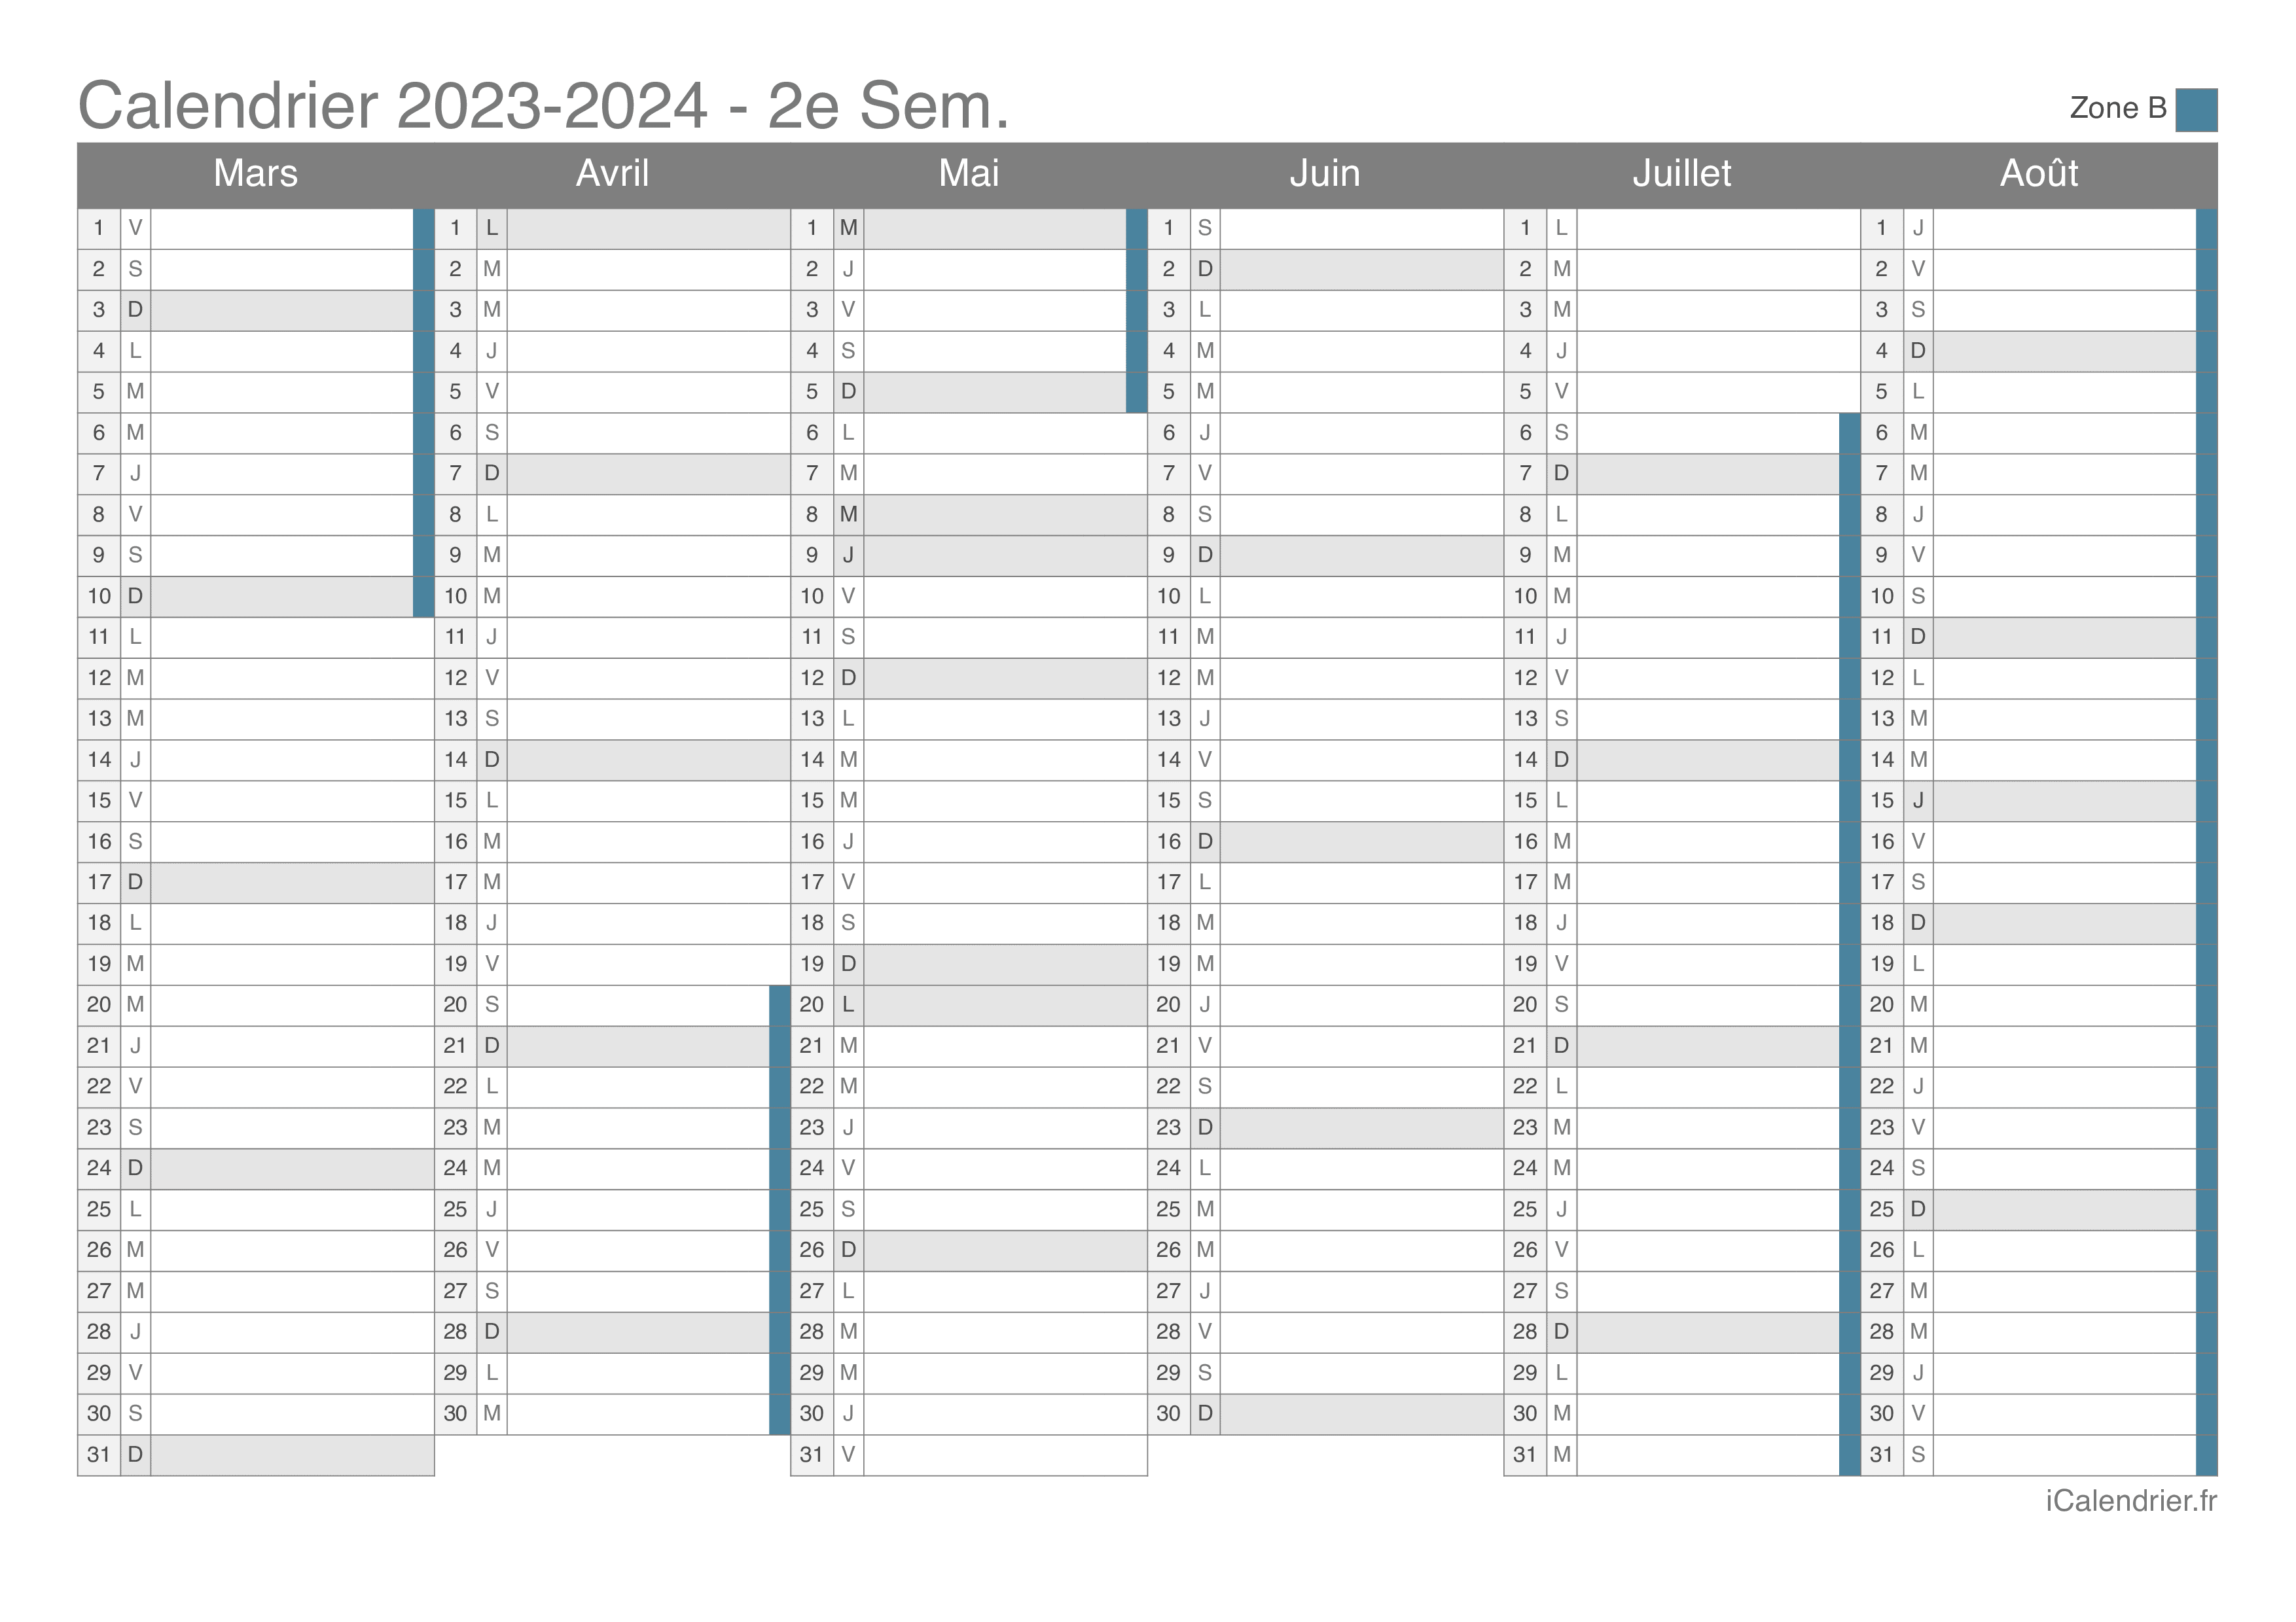Image resolution: width=2296 pixels, height=1622 pixels.
Task: Click the Avril 1 L row
Action: coord(612,228)
